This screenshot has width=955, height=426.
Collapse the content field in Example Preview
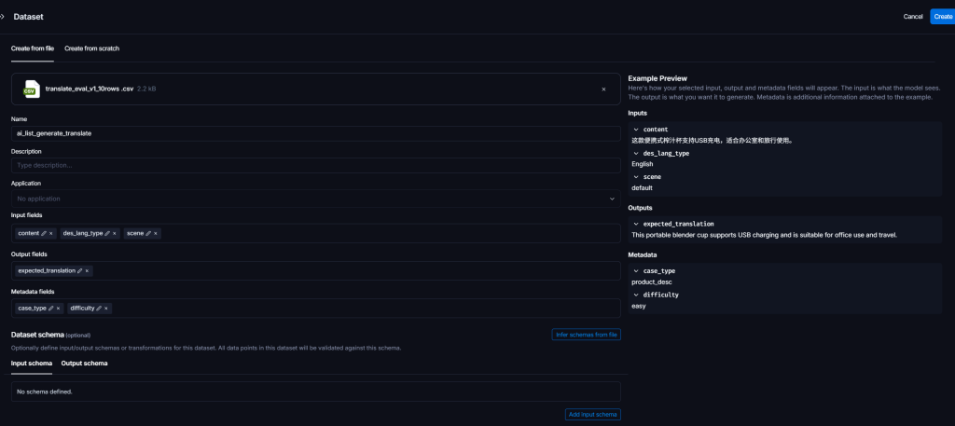(636, 130)
